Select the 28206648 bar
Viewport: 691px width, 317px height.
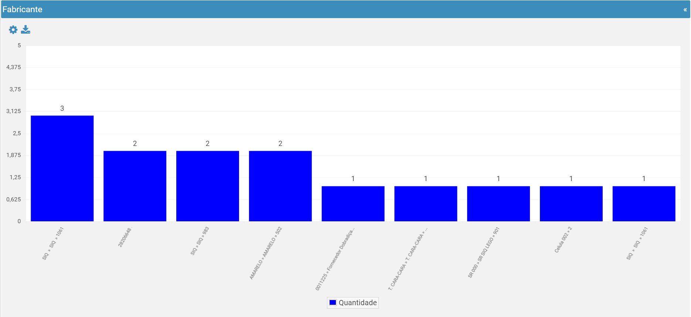(135, 186)
